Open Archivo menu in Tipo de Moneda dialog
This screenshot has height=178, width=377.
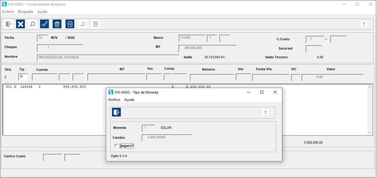[x=114, y=100]
